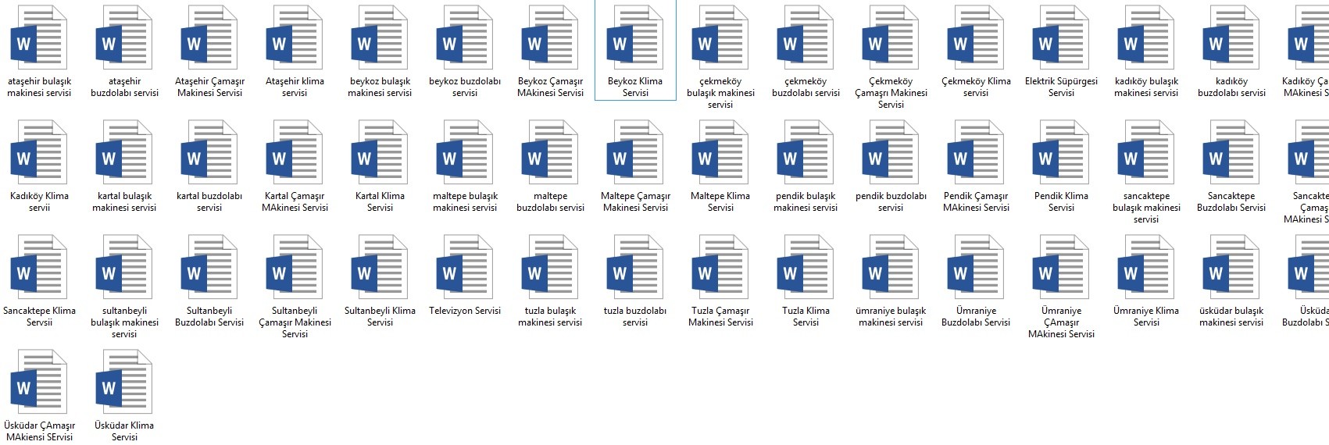Select the "maltepe buzdolabı servisi" document icon
This screenshot has width=1329, height=445.
tap(549, 152)
